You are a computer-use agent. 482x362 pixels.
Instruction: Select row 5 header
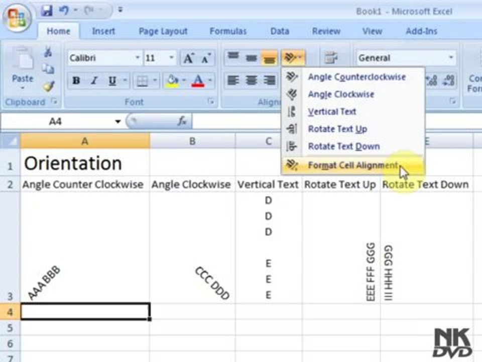tap(10, 328)
